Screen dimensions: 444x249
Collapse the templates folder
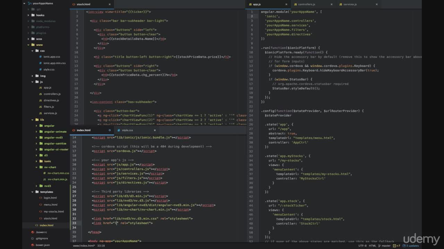(x=32, y=192)
